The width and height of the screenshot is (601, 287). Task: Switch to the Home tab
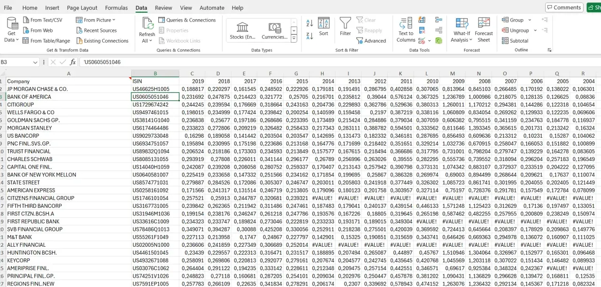30,7
